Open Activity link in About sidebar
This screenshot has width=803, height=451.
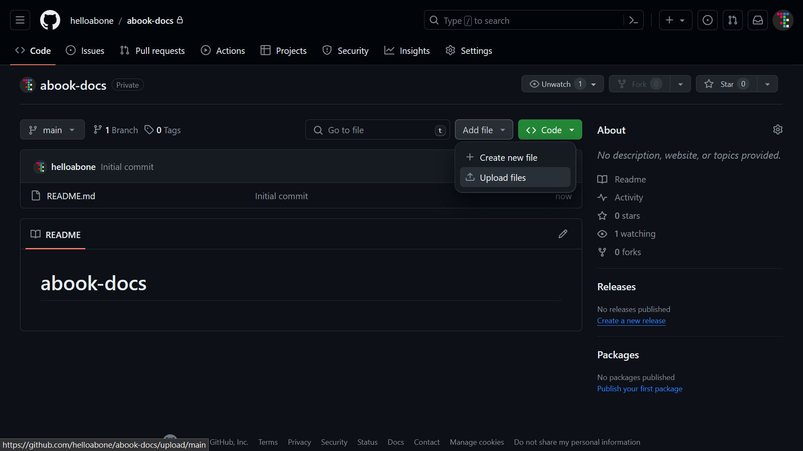coord(620,197)
